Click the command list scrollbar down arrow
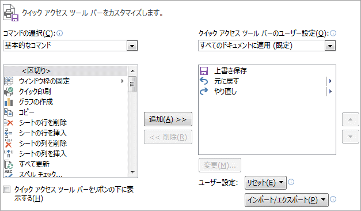 [x=132, y=172]
